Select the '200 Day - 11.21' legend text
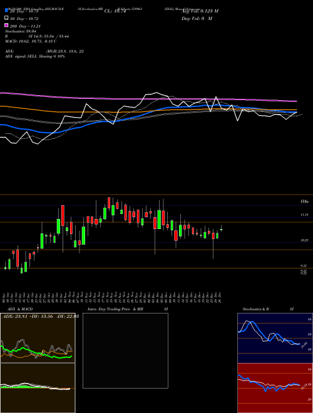 click(25, 26)
